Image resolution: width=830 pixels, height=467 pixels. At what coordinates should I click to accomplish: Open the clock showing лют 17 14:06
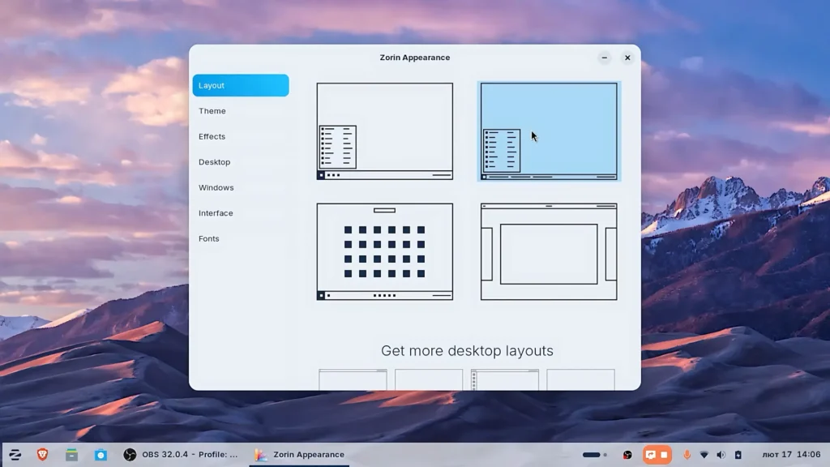point(791,454)
